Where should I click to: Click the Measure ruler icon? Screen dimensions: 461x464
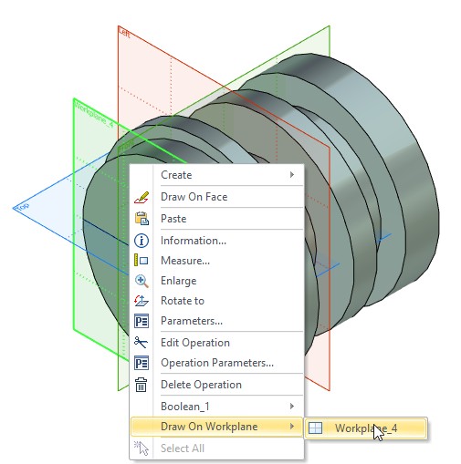coord(141,261)
